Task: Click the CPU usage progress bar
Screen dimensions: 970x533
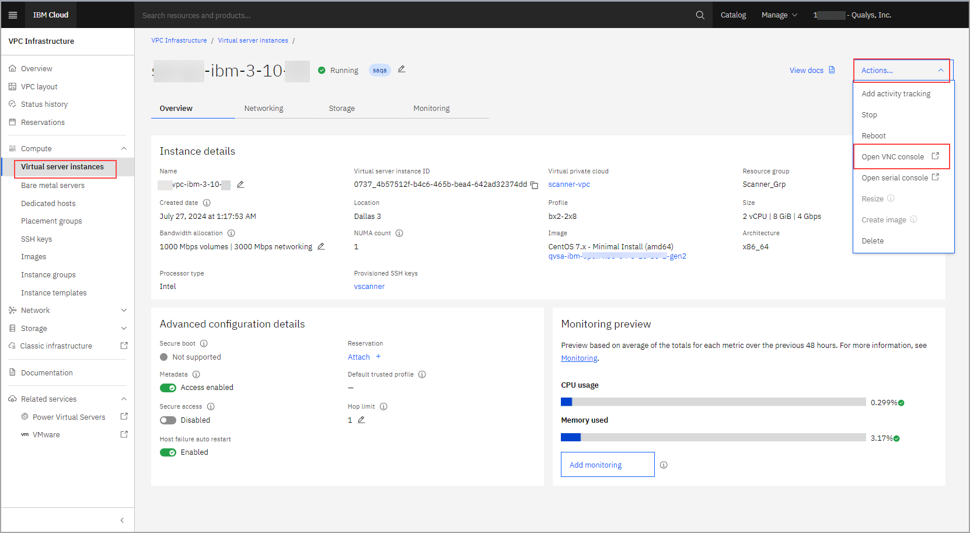Action: click(712, 402)
